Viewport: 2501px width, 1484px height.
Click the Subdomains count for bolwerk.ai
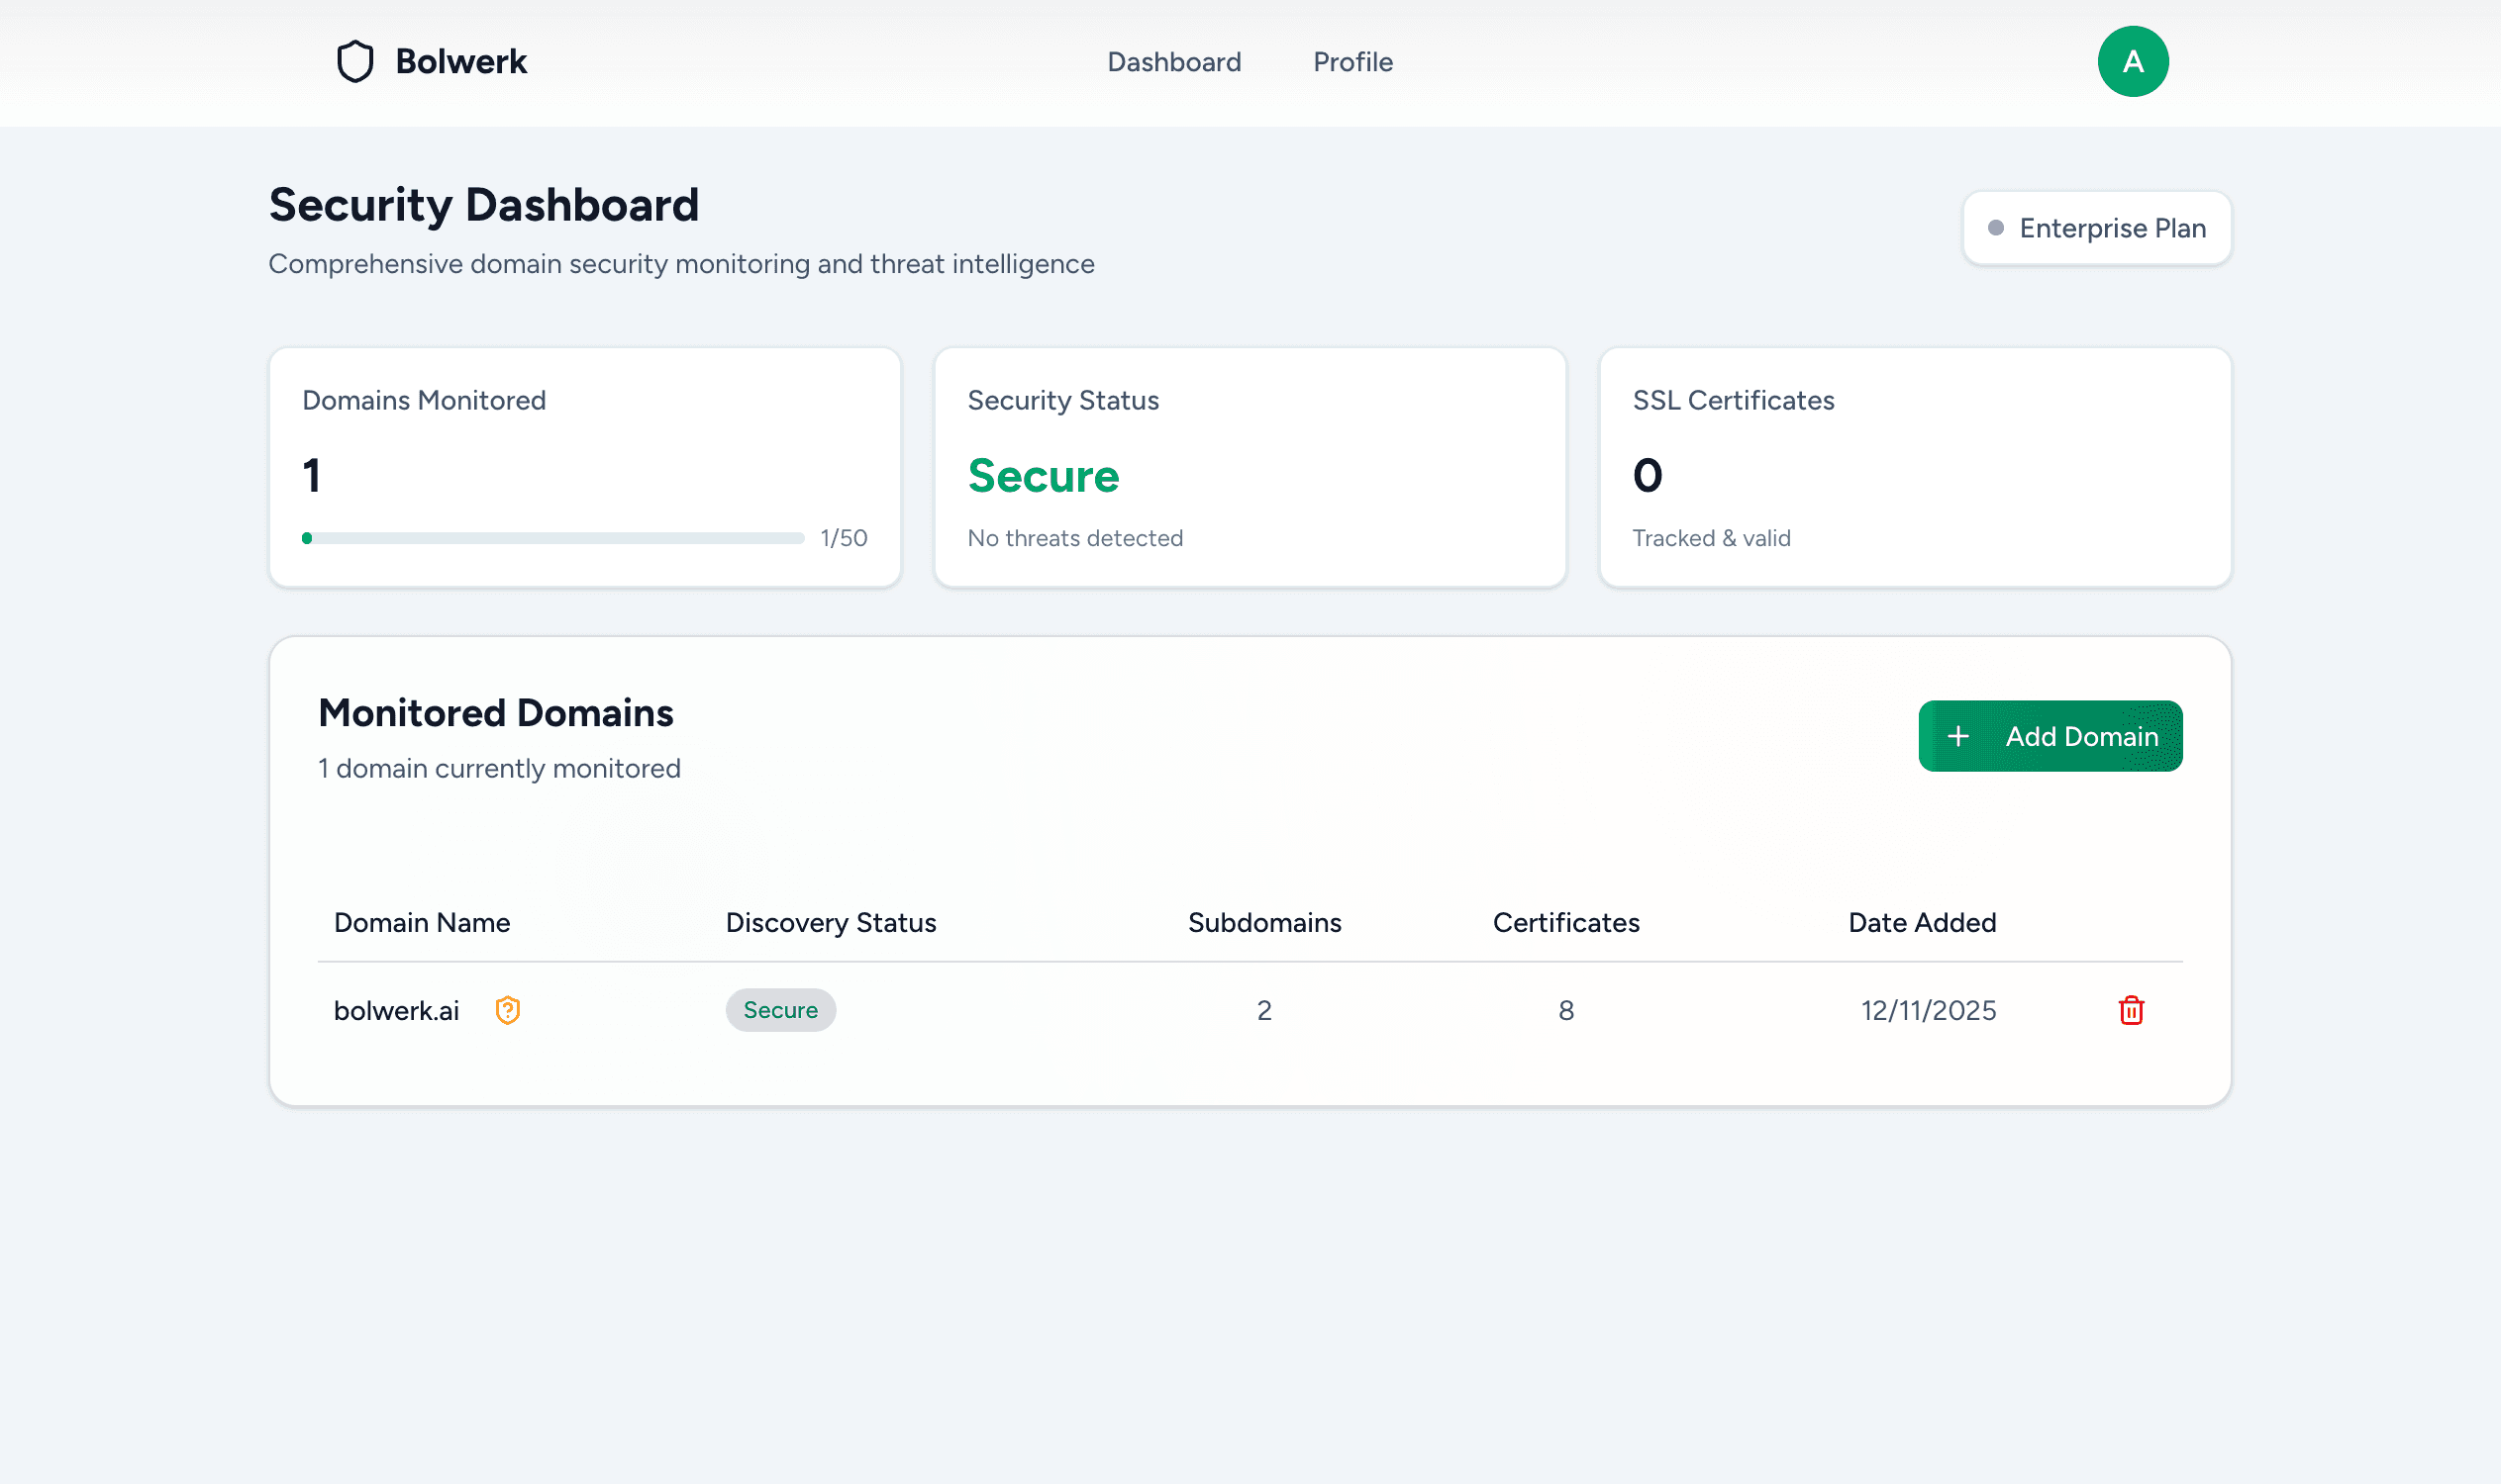tap(1264, 1010)
